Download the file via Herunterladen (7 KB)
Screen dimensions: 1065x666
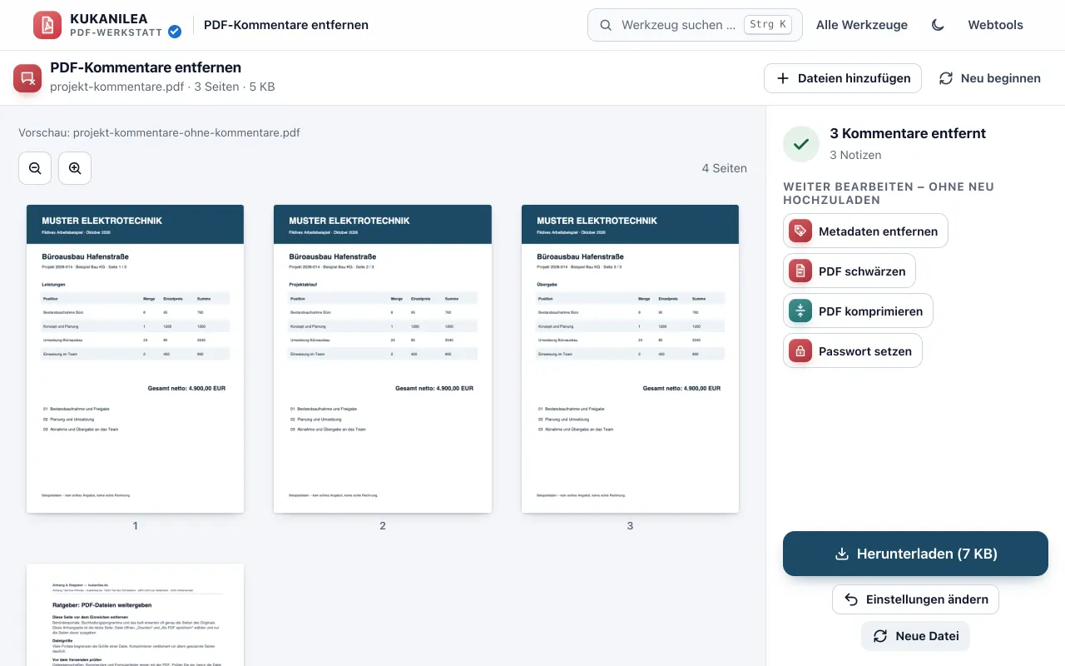(x=915, y=554)
